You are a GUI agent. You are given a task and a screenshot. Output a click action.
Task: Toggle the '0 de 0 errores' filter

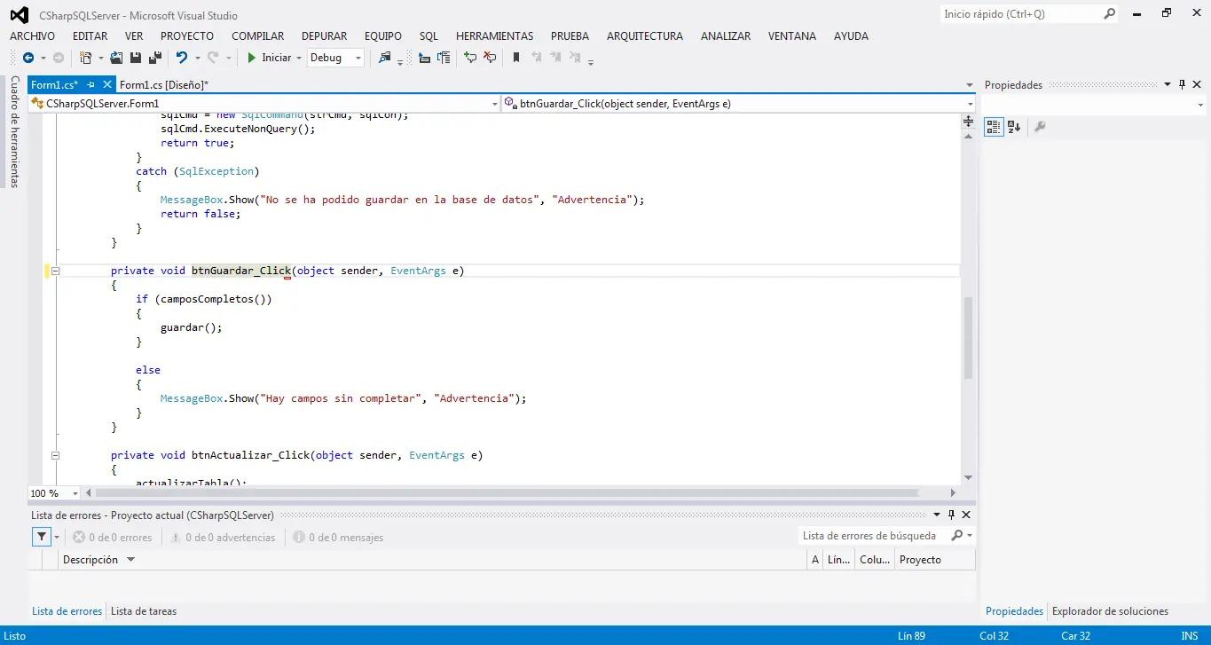coord(113,538)
